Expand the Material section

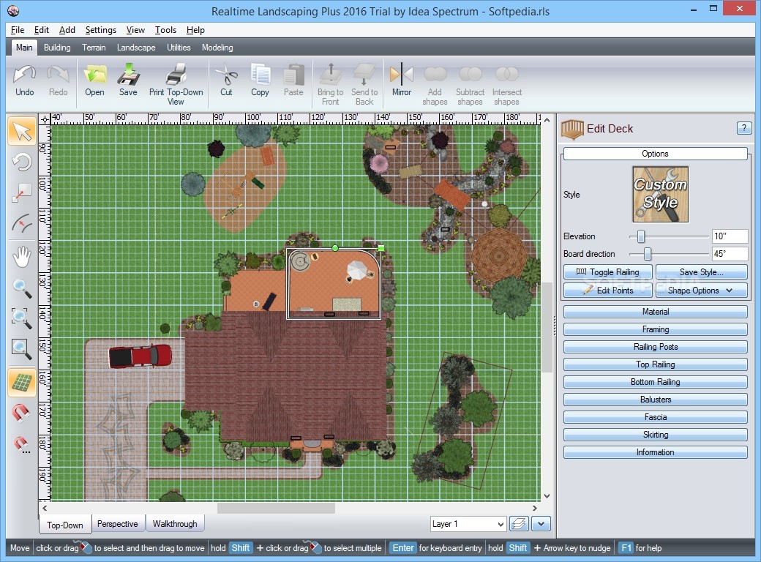click(x=655, y=312)
